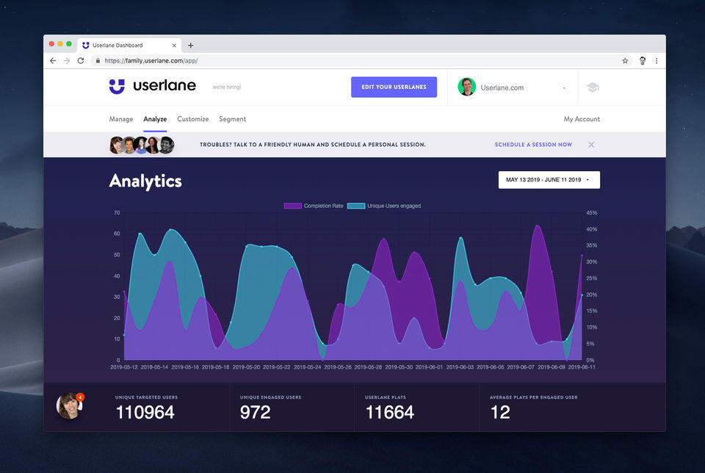Close the Userlane Dashboard tab
Viewport: 705px width, 473px height.
[174, 46]
